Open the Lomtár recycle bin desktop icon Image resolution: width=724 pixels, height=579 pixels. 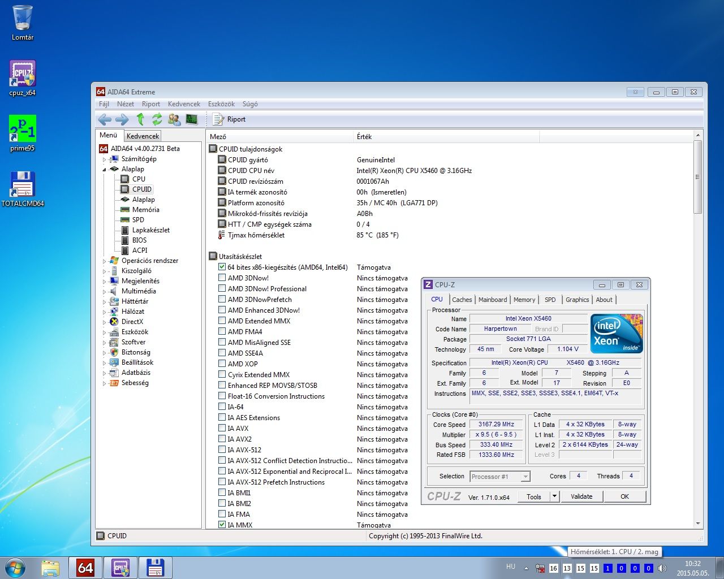pyautogui.click(x=23, y=23)
